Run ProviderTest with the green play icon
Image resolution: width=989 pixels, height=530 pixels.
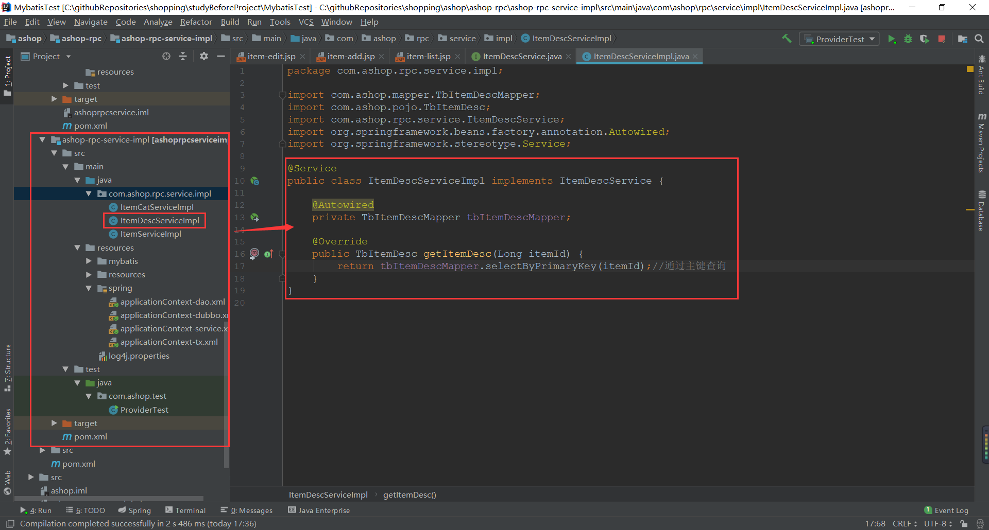[892, 39]
